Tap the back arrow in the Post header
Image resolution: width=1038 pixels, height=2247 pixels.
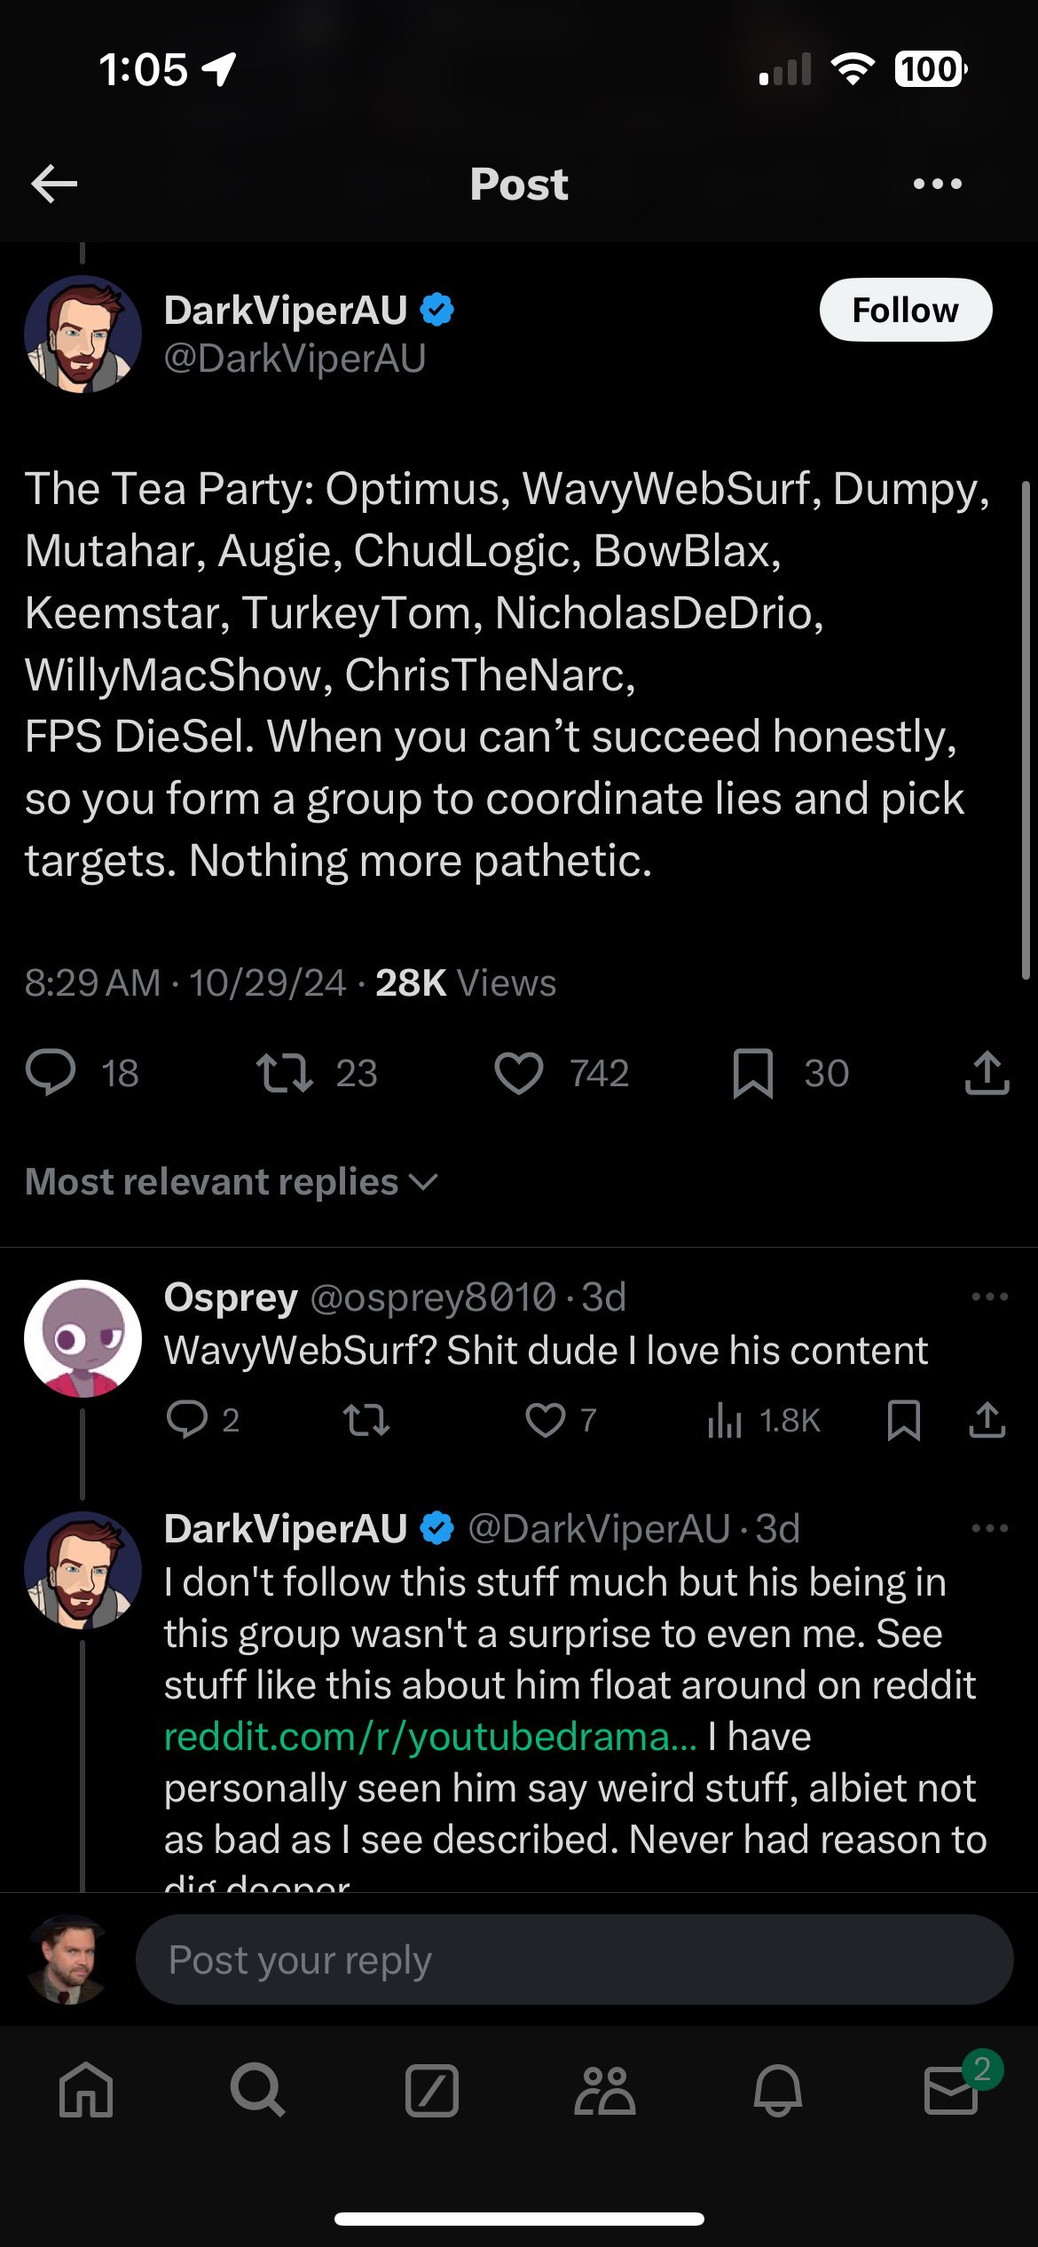pos(54,184)
